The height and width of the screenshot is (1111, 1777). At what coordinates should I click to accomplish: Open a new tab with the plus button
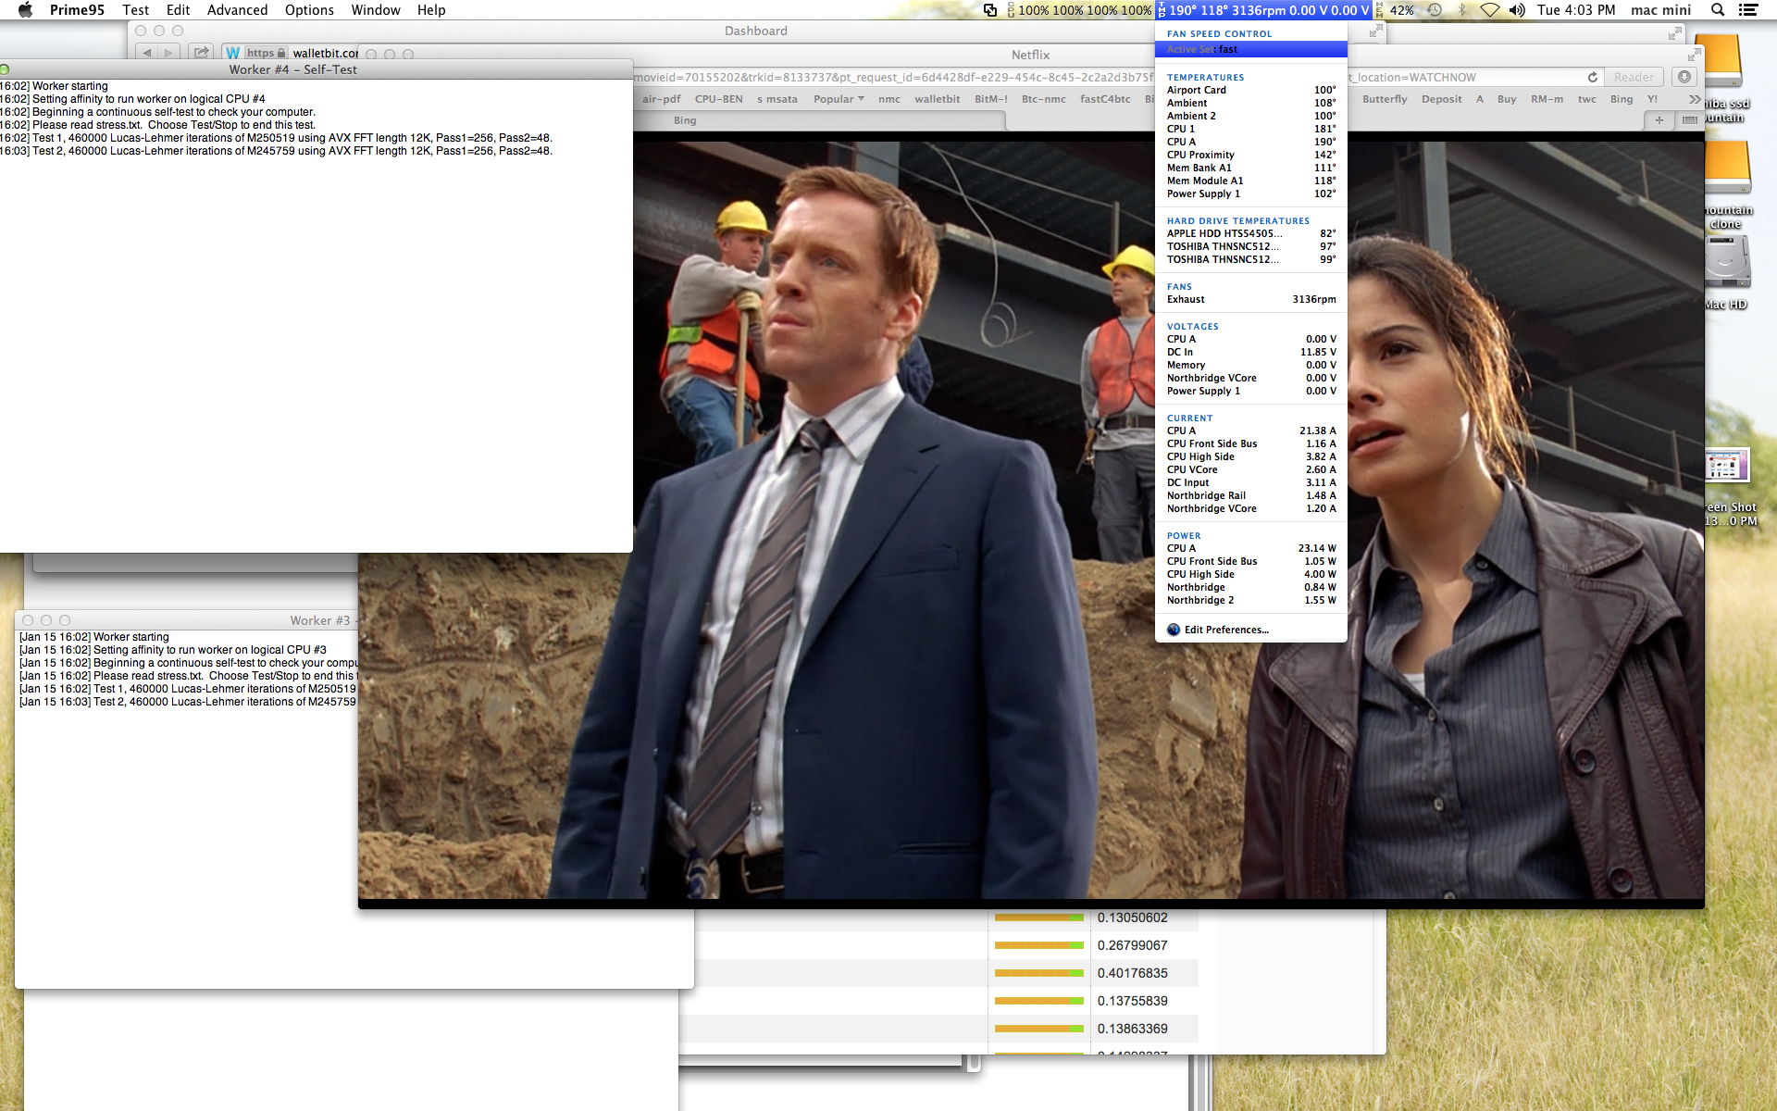(x=1659, y=120)
